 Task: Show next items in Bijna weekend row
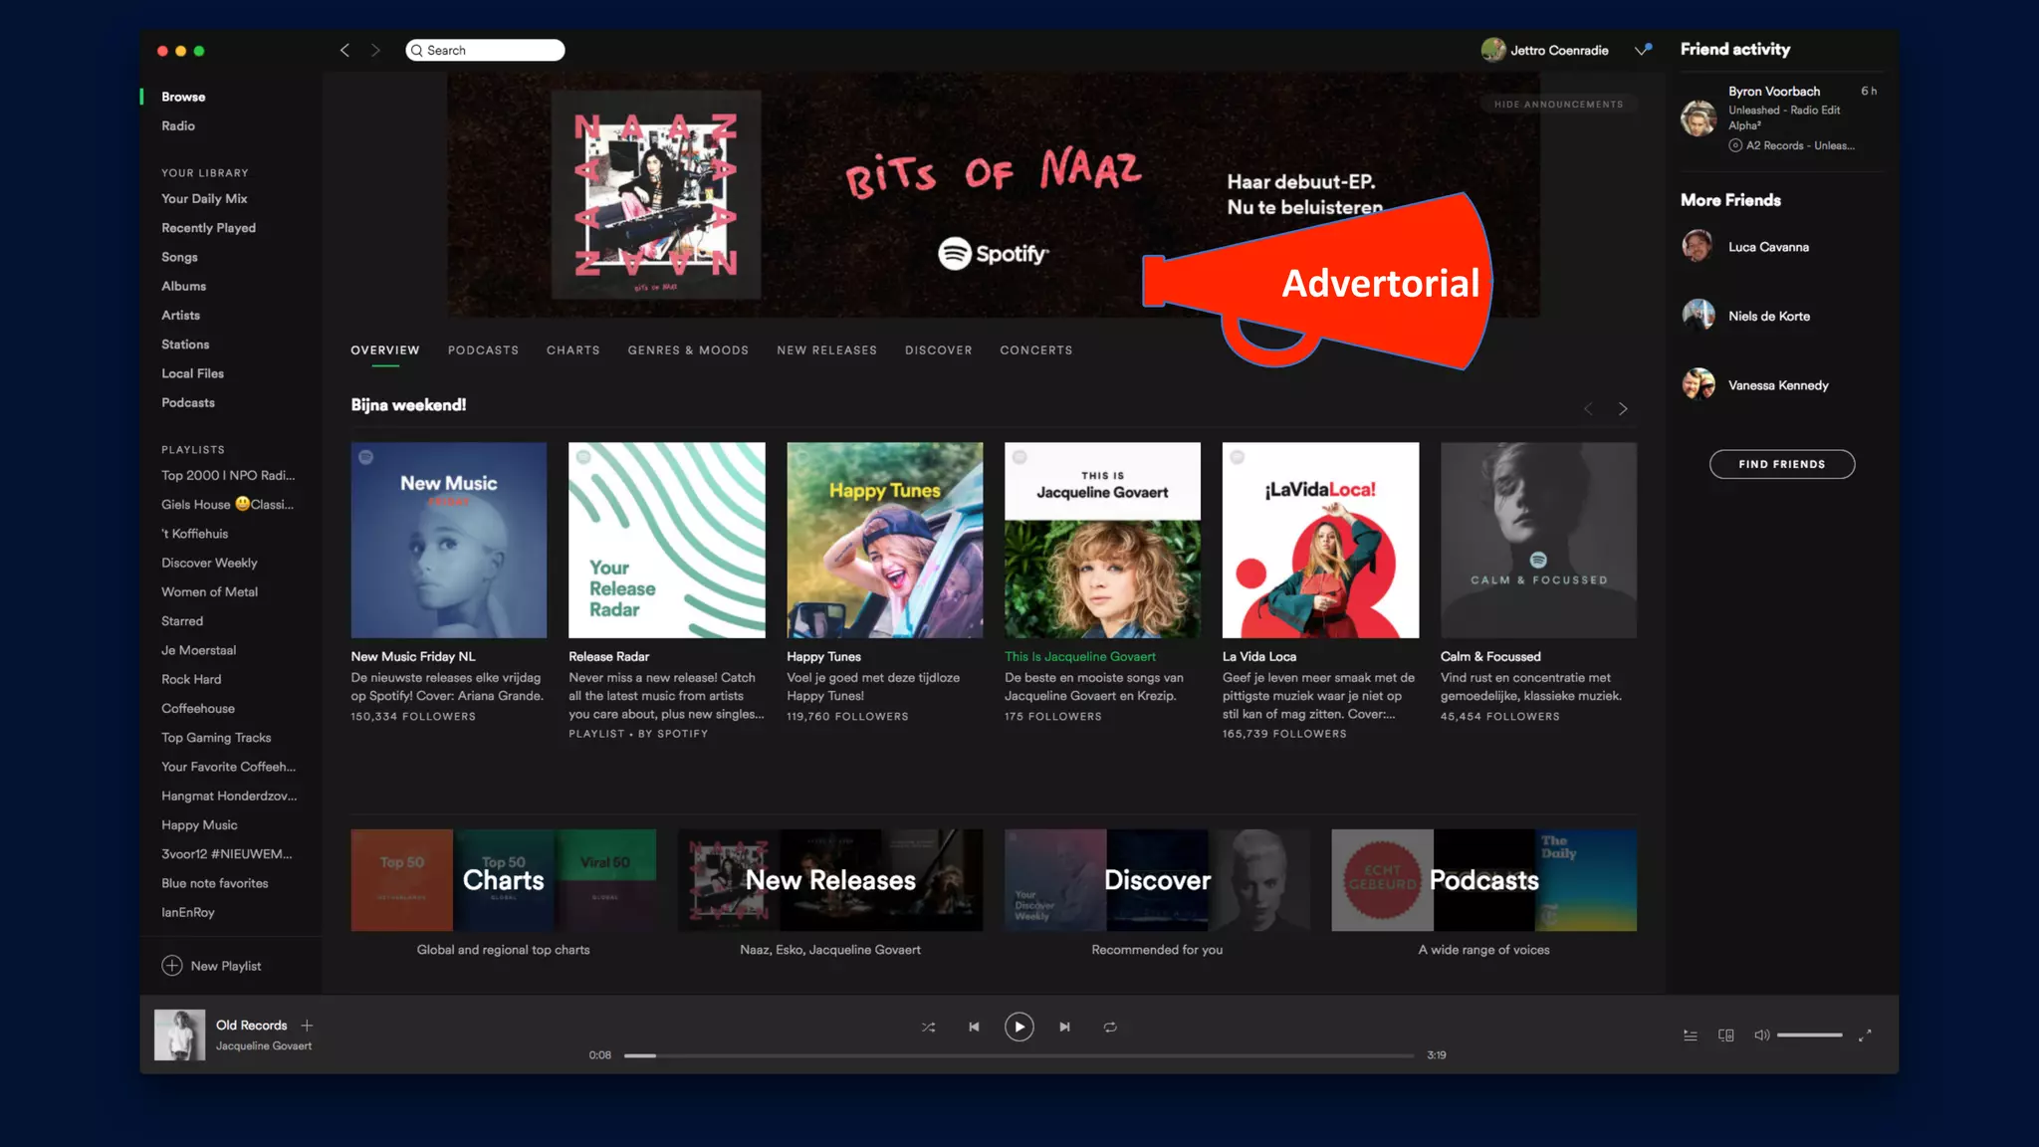tap(1623, 409)
